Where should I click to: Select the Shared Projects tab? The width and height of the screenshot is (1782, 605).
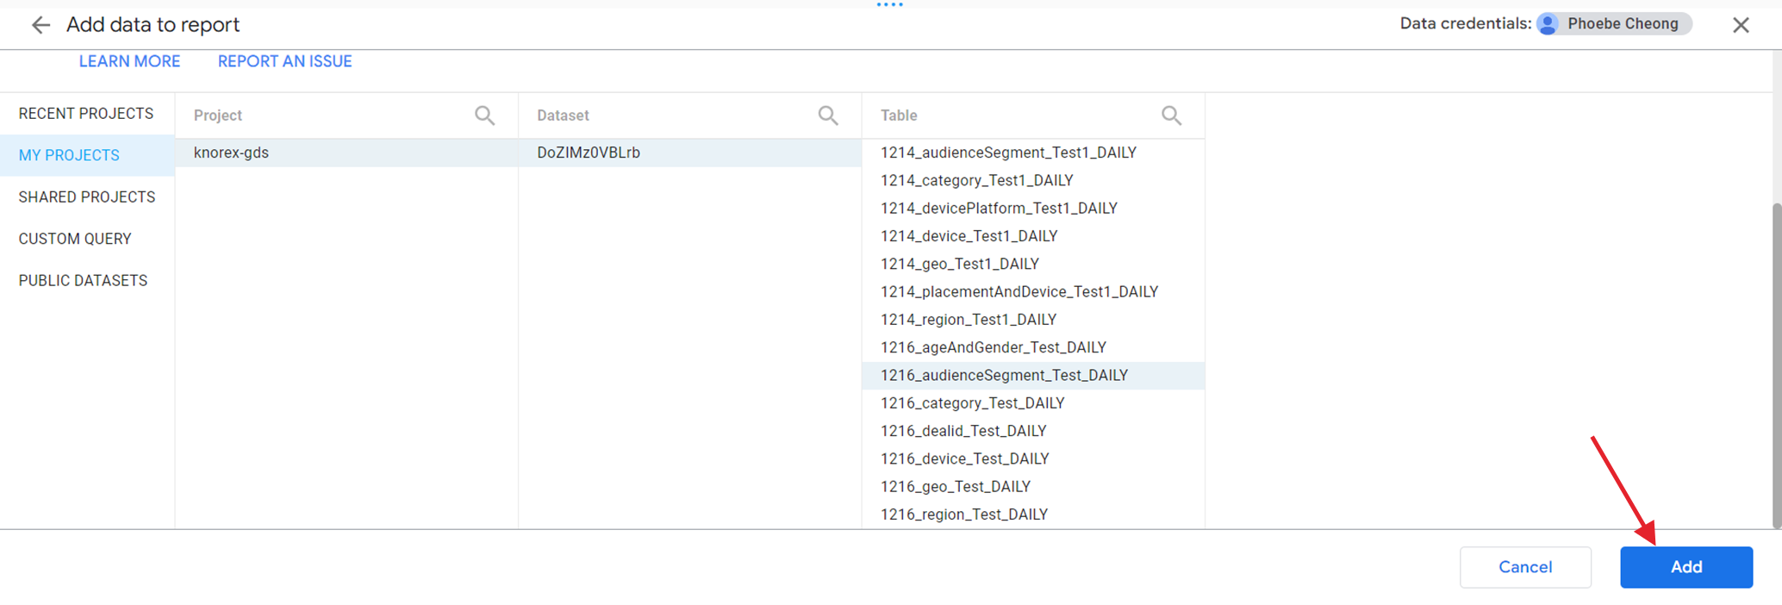tap(87, 197)
